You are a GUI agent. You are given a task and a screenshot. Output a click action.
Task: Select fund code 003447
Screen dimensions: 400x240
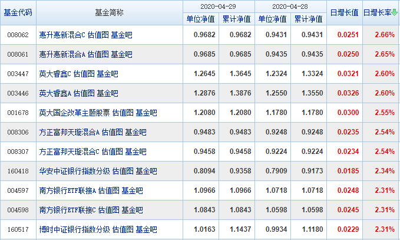click(18, 74)
